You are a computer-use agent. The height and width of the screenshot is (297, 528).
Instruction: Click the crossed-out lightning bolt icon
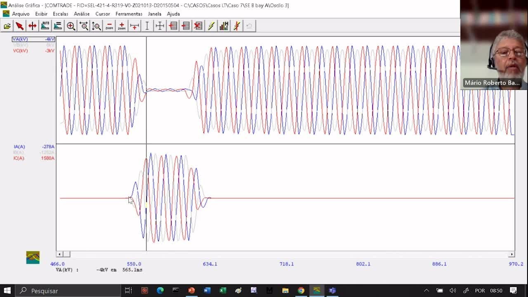point(237,26)
